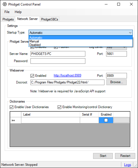
Task: Start the network server
Action: [x=103, y=156]
